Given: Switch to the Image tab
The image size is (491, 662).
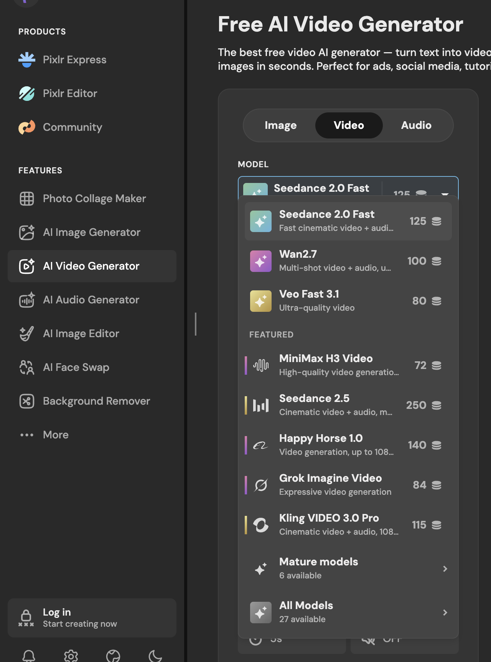Looking at the screenshot, I should [281, 125].
